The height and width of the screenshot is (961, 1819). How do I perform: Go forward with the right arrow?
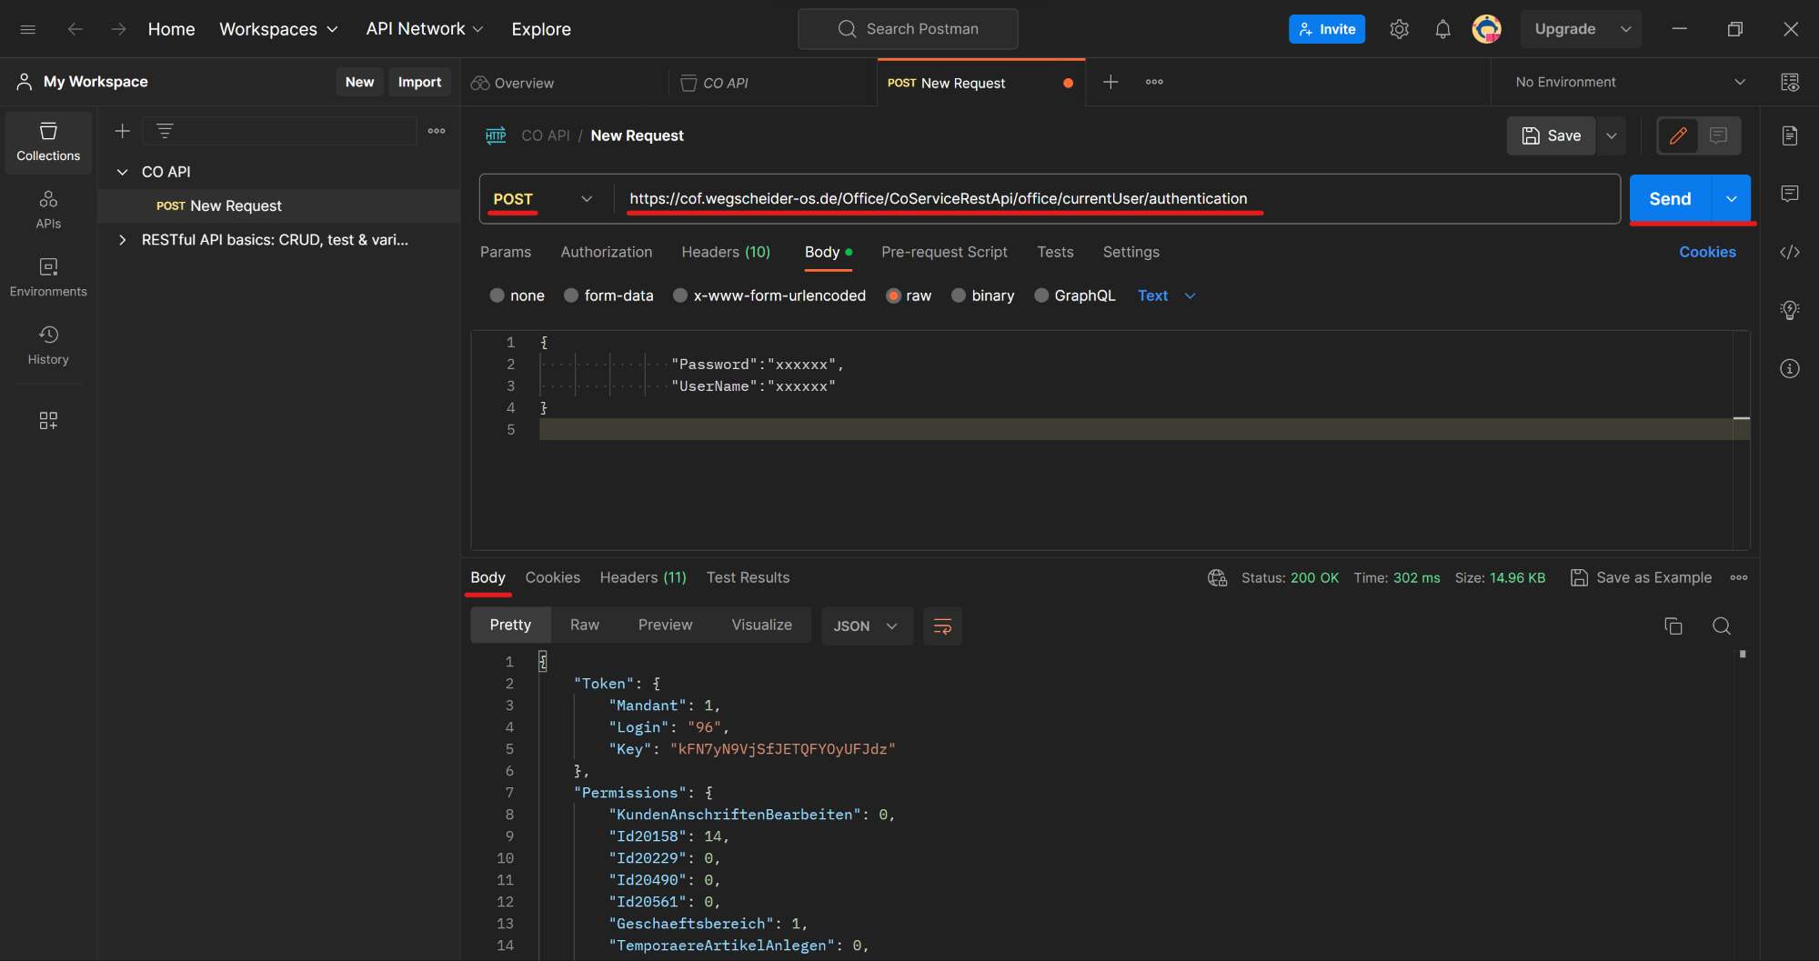coord(118,29)
